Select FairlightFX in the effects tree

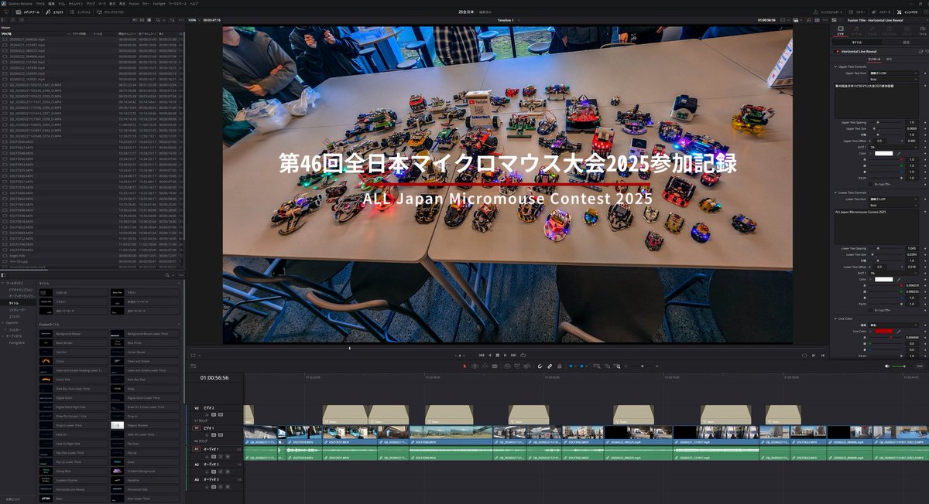pos(15,342)
